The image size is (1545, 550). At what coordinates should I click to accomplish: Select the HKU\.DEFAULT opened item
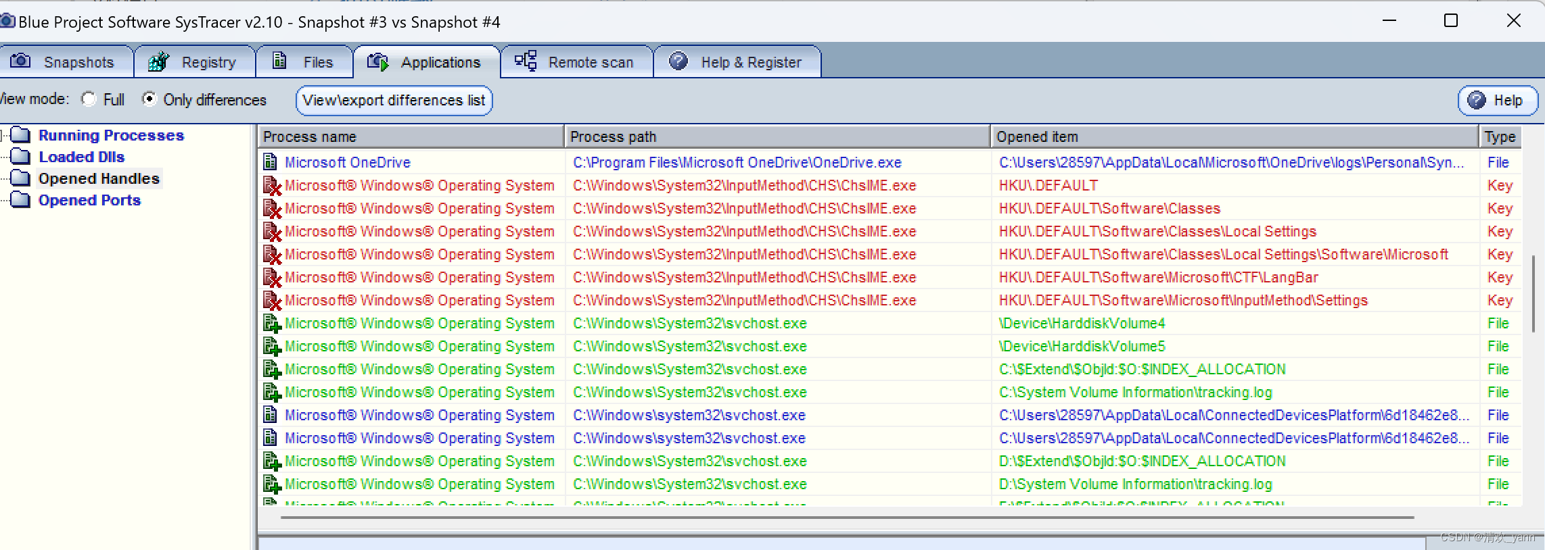tap(1048, 185)
